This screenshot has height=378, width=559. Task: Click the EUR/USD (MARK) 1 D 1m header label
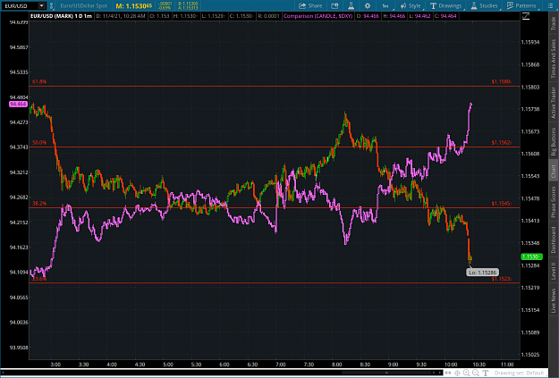click(x=61, y=16)
